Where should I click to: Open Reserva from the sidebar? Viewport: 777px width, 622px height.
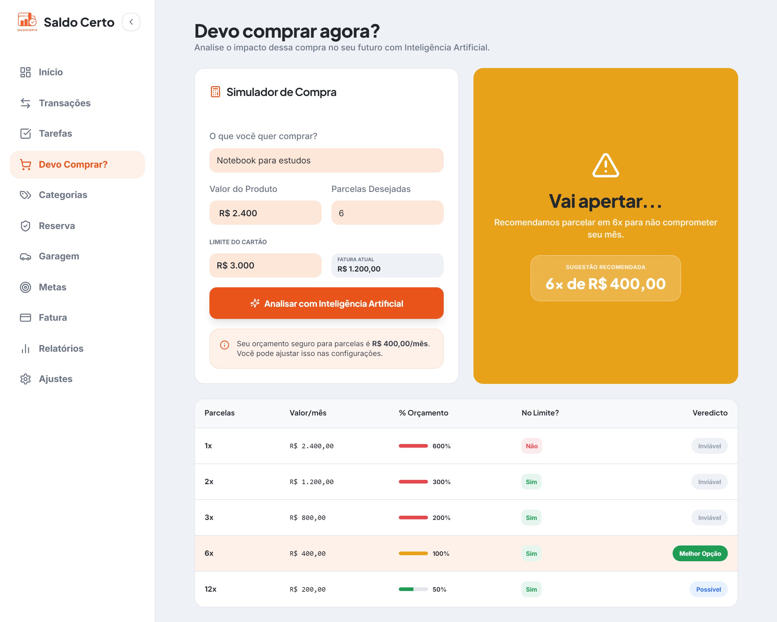click(77, 226)
